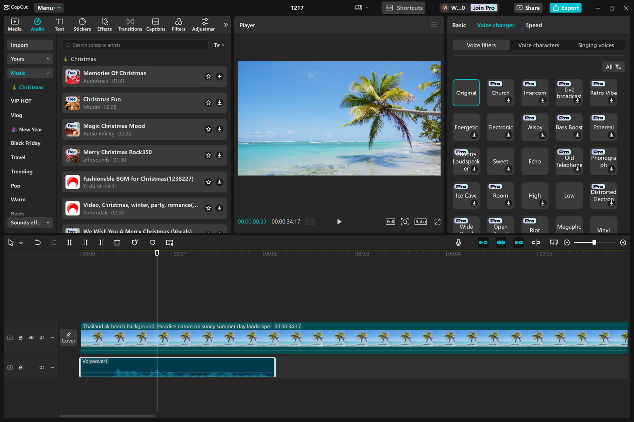Collapse the Music category
The image size is (634, 422).
coord(30,73)
